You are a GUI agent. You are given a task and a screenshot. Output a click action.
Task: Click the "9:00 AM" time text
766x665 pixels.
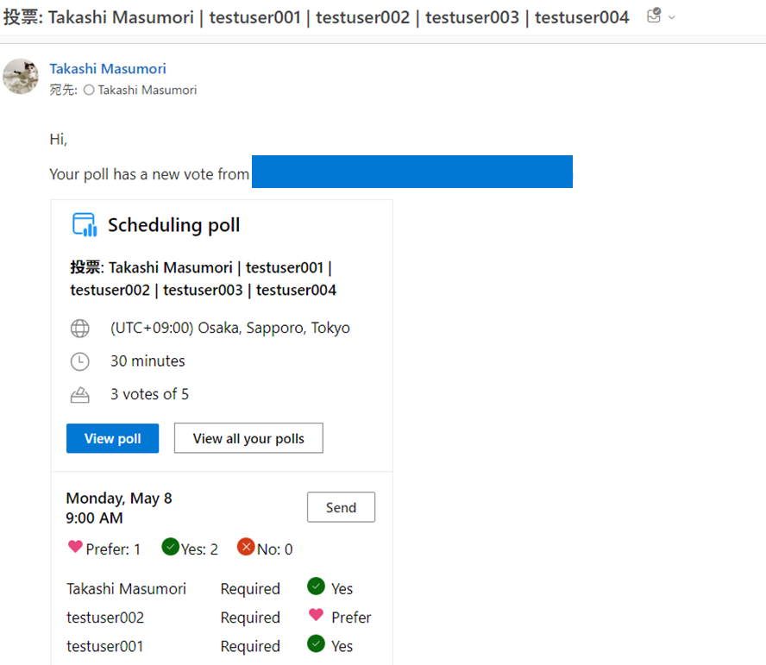click(x=94, y=518)
